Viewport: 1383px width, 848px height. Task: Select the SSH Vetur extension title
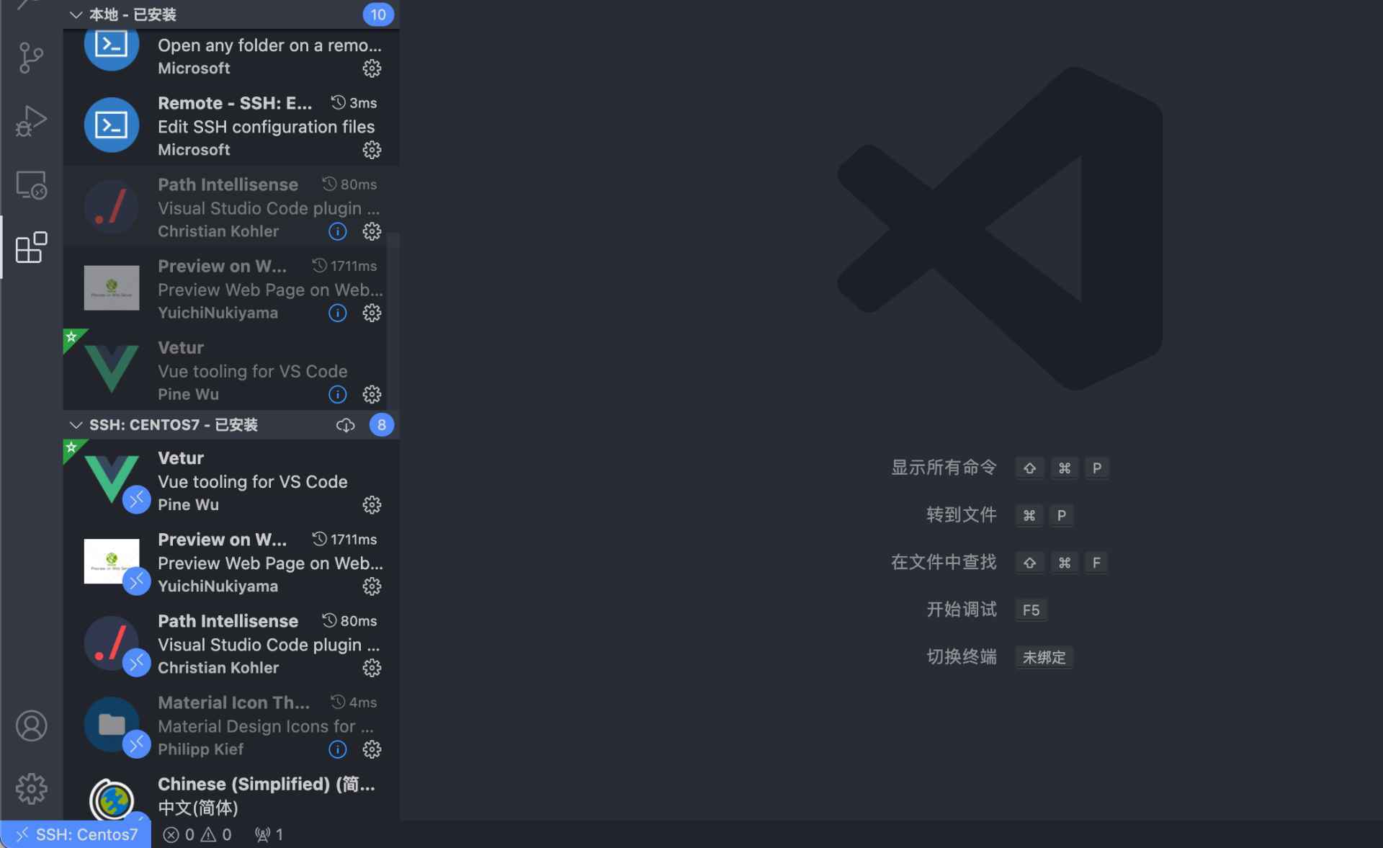[181, 458]
